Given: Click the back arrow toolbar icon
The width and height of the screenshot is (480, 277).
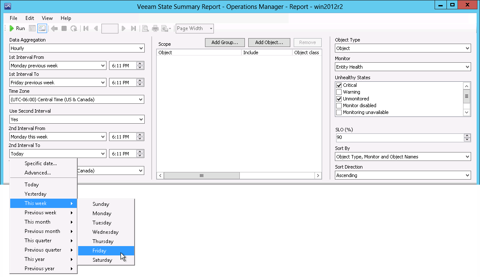Looking at the screenshot, I should 54,28.
